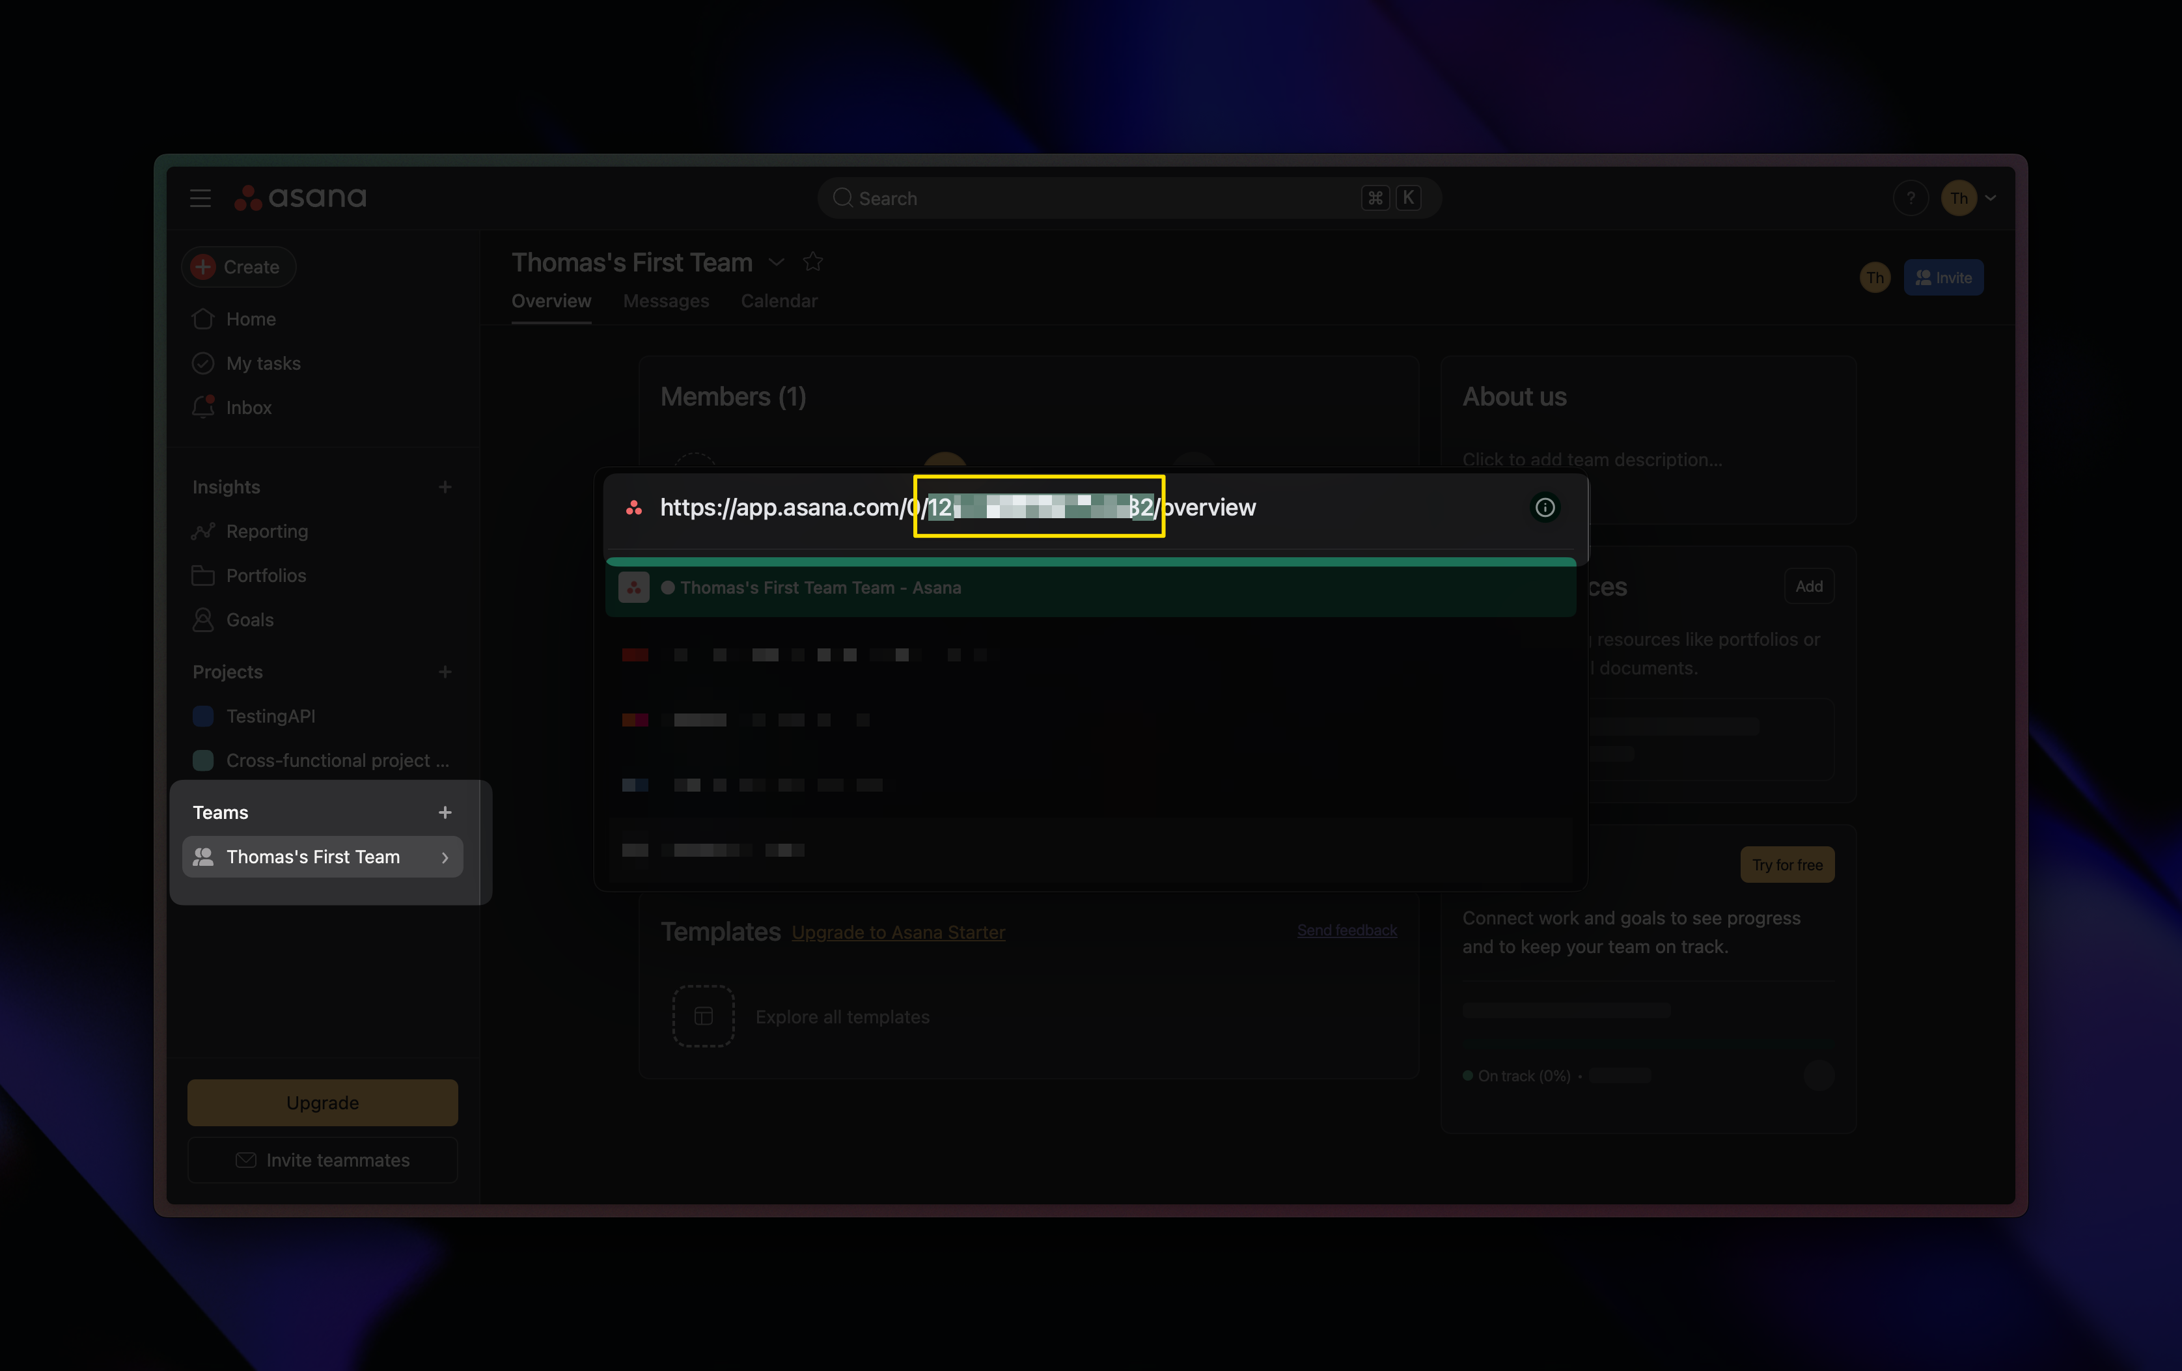
Task: Click the hamburger menu icon
Action: [x=200, y=197]
